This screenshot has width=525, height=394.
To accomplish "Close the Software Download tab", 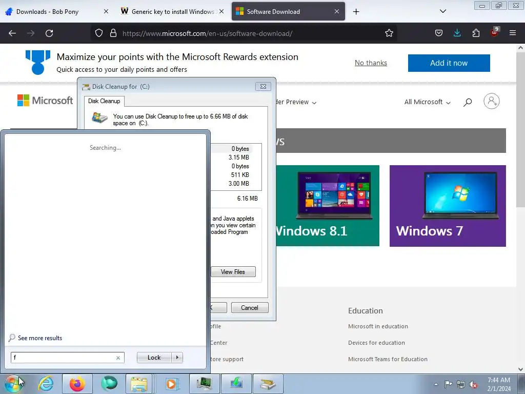I will tap(337, 11).
